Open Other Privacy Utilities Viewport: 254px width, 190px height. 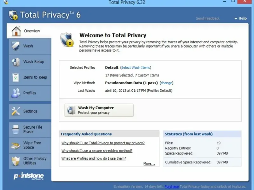(x=30, y=161)
